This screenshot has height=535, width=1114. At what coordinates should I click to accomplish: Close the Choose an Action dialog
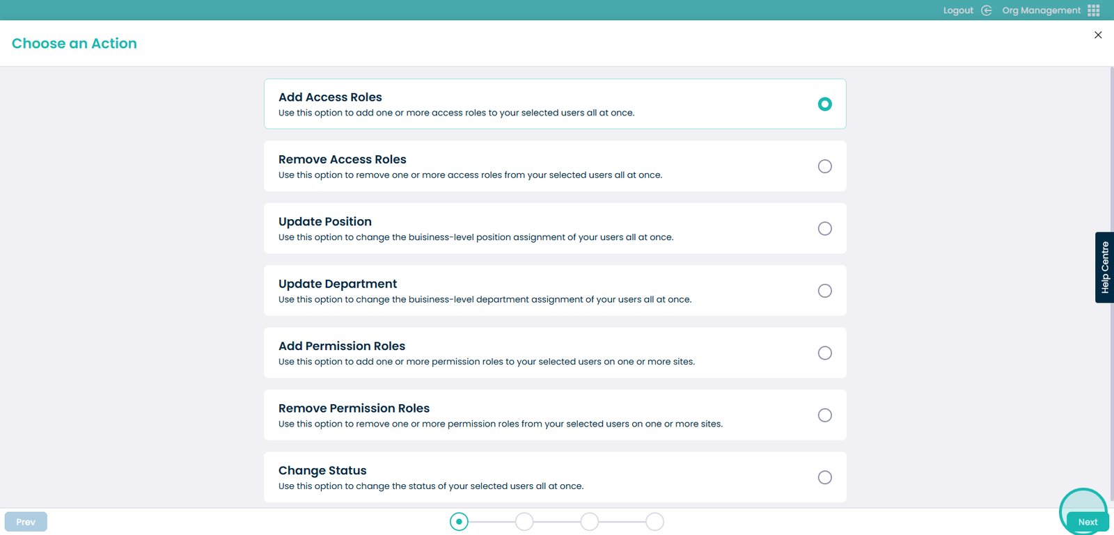[1098, 35]
